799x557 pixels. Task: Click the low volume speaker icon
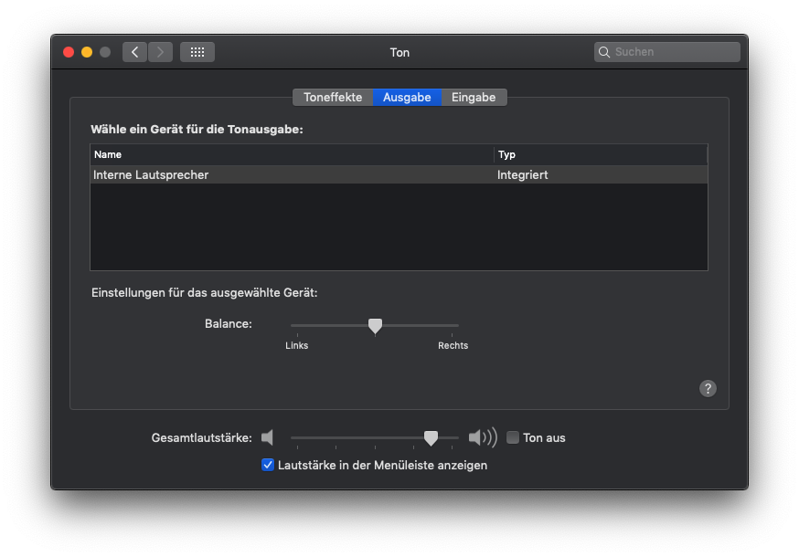click(x=267, y=437)
